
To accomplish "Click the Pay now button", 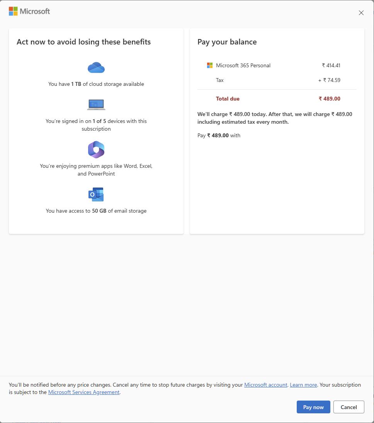I will (313, 407).
